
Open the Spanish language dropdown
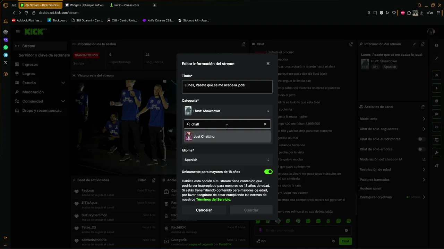pos(227,160)
